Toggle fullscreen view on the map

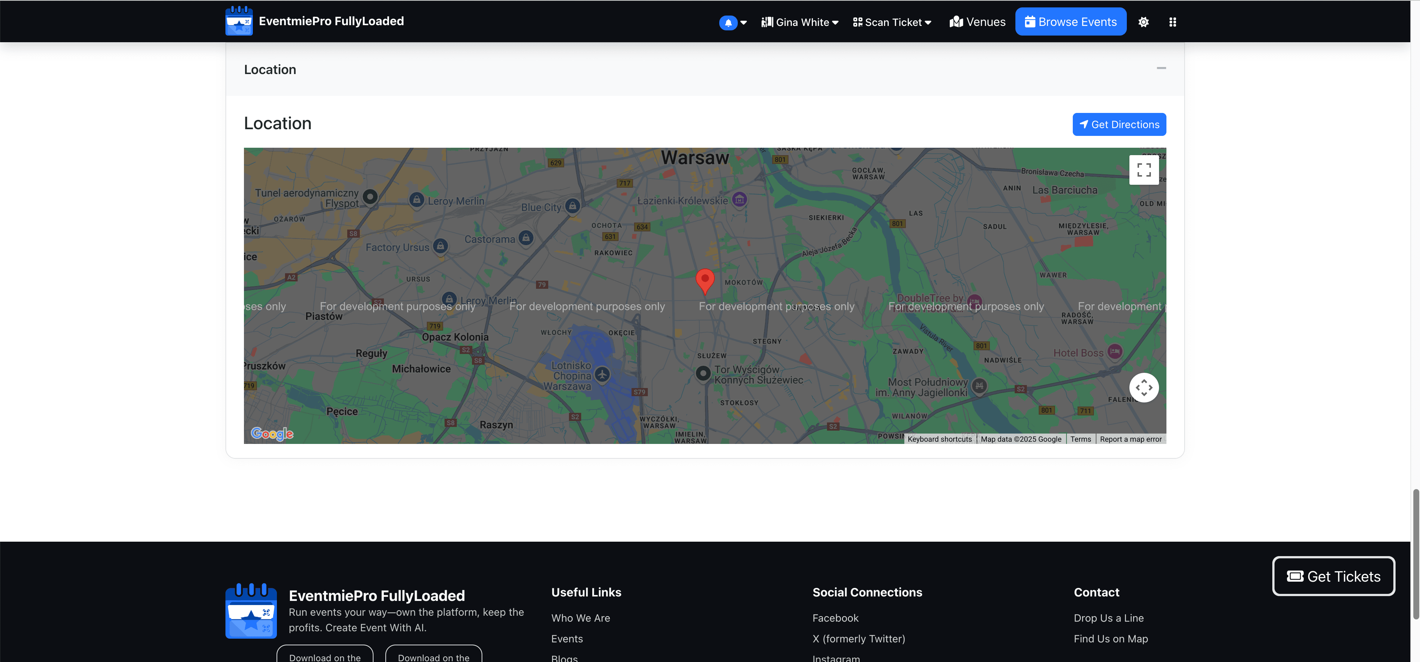point(1144,170)
